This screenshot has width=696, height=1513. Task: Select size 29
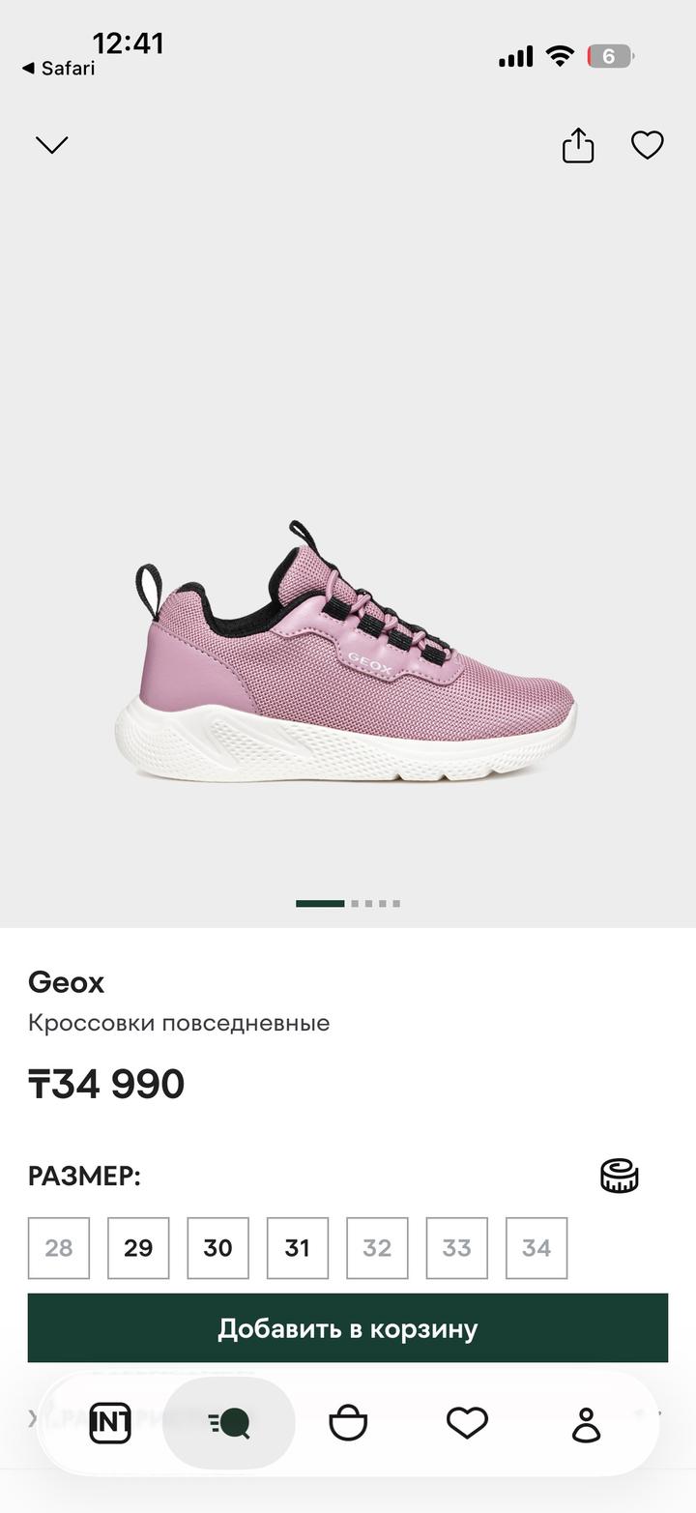click(138, 1248)
